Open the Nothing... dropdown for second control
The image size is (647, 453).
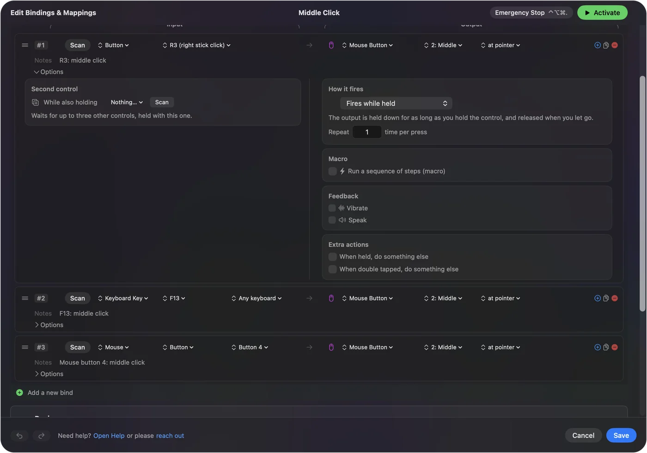(127, 103)
